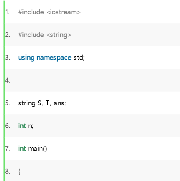The height and width of the screenshot is (181, 180).
Task: Click the opening brace on line 8
Action: click(x=19, y=172)
